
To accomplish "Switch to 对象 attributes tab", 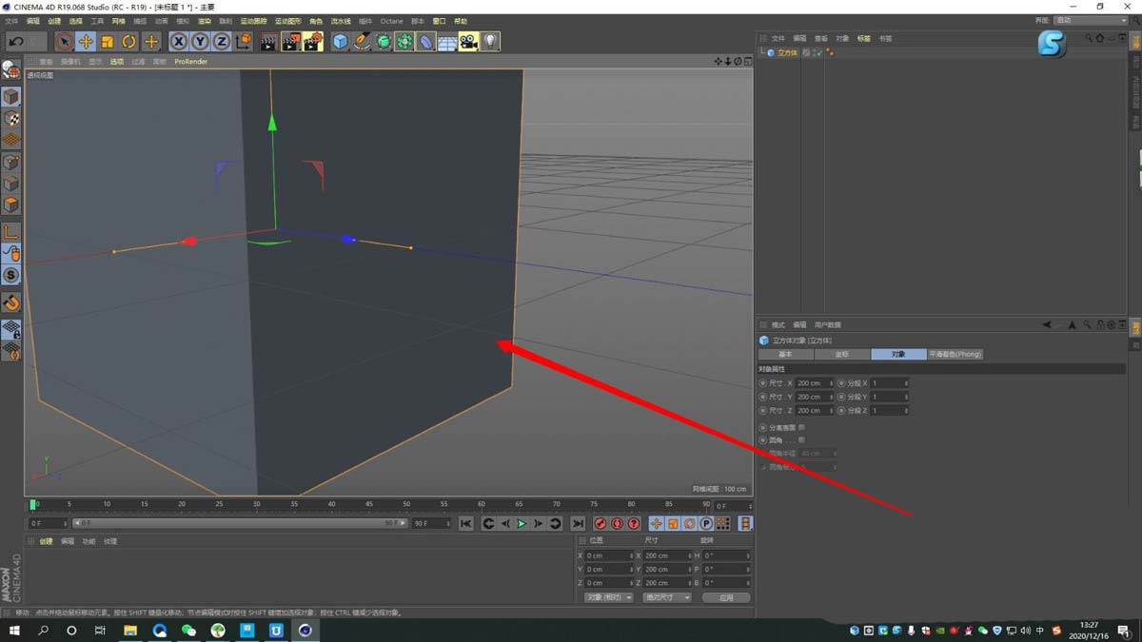I will [x=898, y=354].
